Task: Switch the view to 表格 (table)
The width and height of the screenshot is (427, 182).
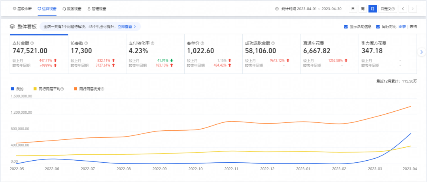Action: (x=413, y=27)
